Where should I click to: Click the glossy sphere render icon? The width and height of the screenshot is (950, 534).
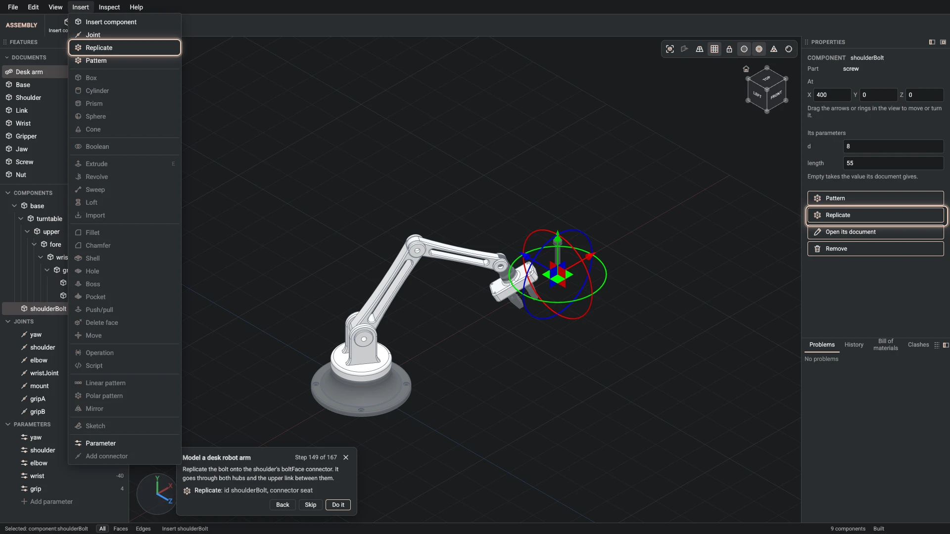[789, 49]
